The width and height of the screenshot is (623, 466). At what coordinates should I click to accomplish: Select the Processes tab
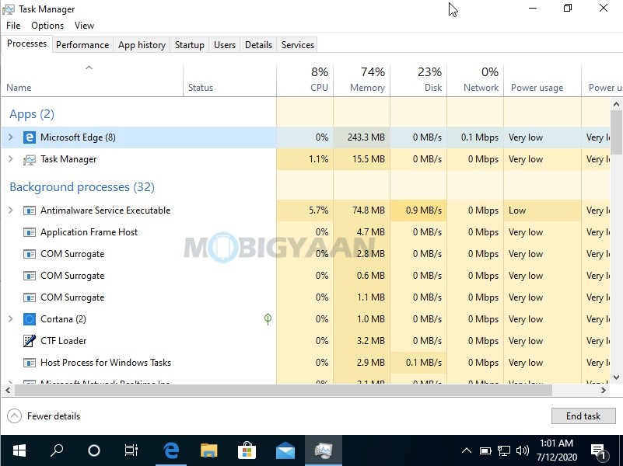click(26, 43)
